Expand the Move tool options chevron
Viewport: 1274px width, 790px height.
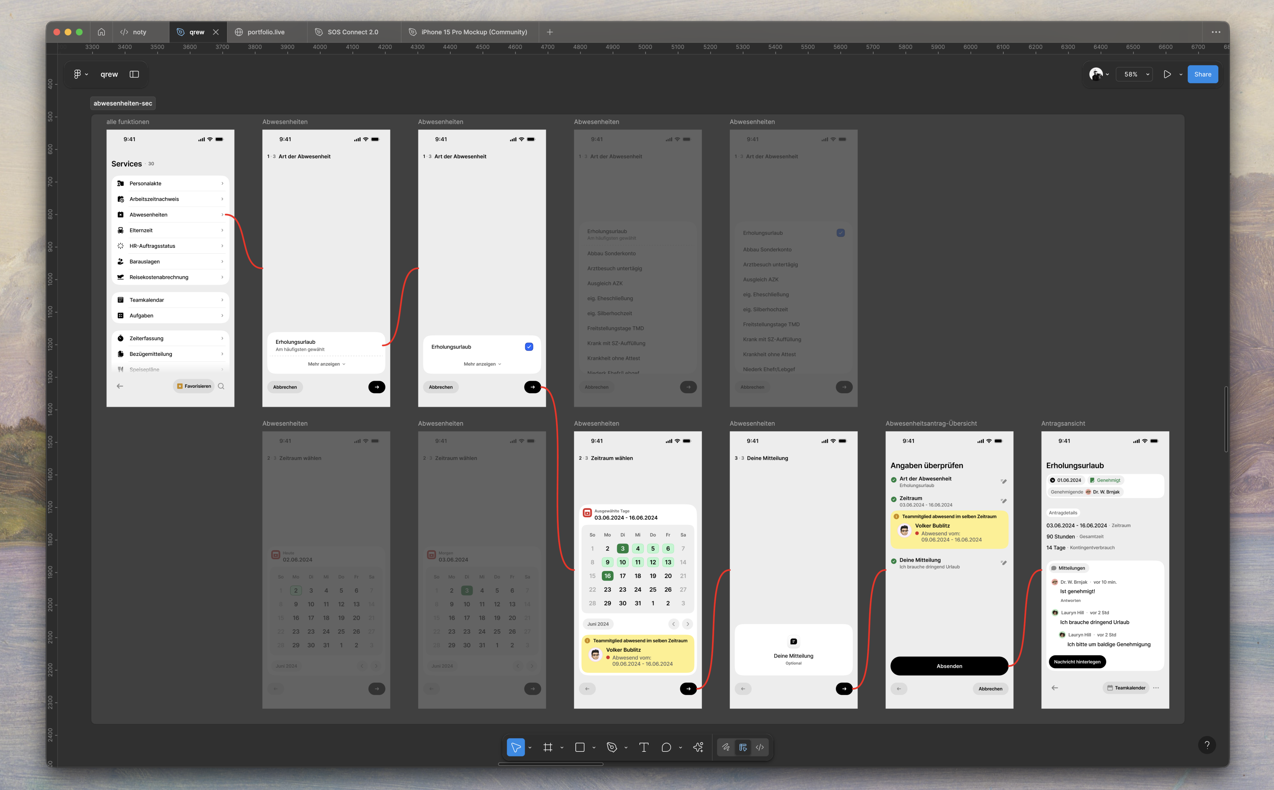(530, 748)
